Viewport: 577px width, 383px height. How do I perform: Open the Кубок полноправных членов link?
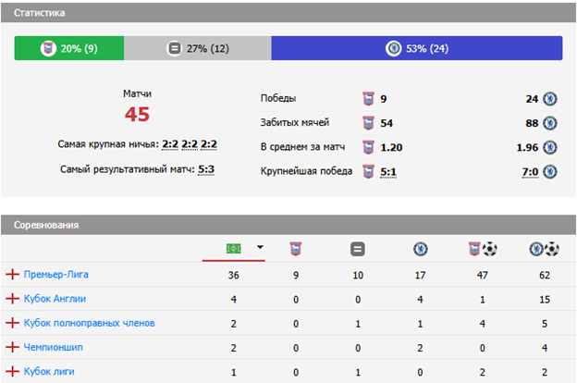pos(88,323)
